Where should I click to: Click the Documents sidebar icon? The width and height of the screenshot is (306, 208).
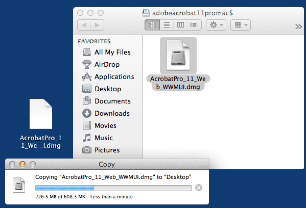pos(87,101)
